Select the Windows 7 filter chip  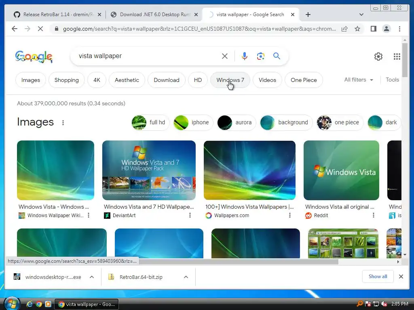click(x=230, y=80)
